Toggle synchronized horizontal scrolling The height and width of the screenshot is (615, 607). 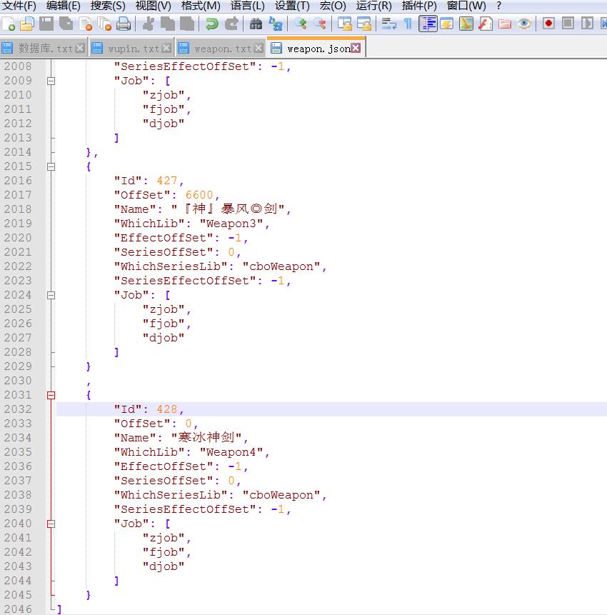pyautogui.click(x=364, y=24)
